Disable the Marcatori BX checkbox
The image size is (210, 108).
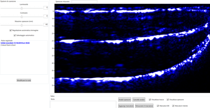[158, 106]
